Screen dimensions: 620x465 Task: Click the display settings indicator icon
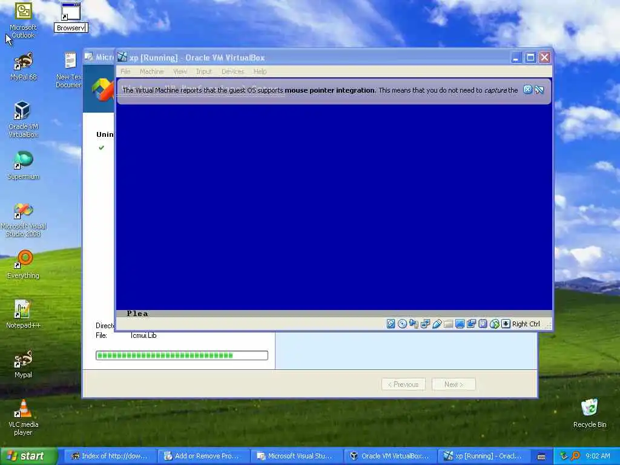pos(460,324)
